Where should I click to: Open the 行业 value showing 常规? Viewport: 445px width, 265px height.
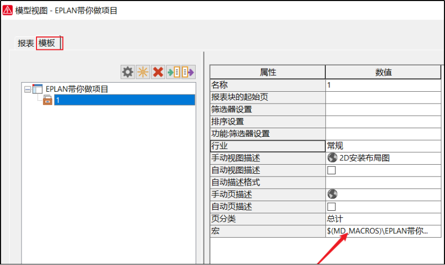(383, 146)
